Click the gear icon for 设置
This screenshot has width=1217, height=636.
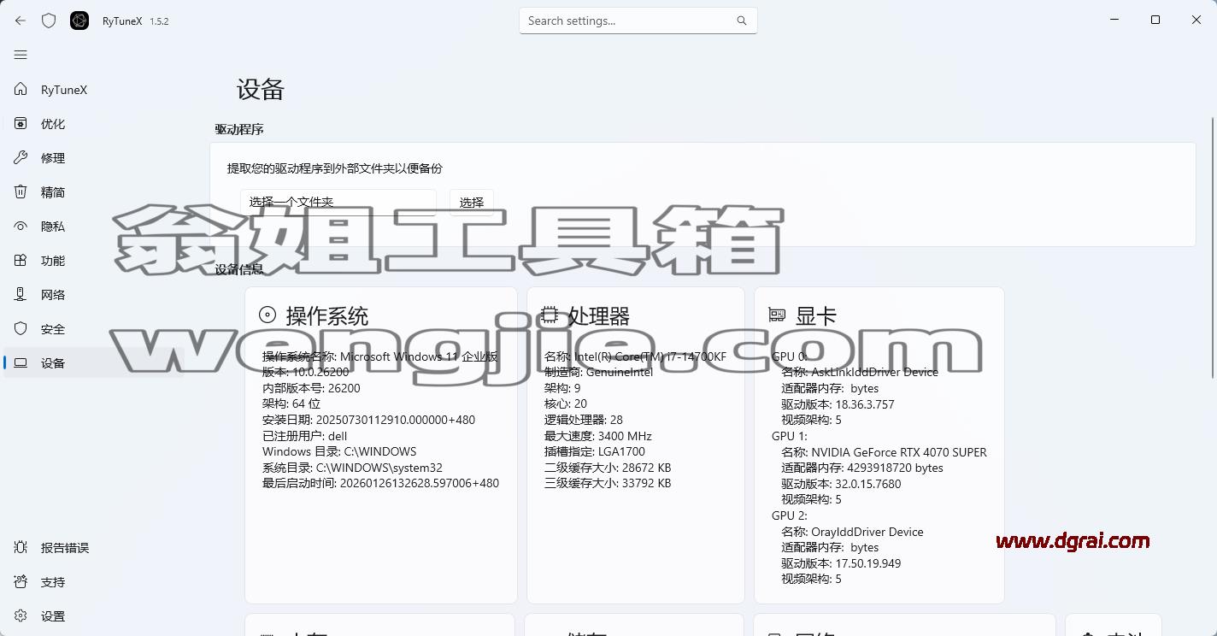tap(21, 616)
